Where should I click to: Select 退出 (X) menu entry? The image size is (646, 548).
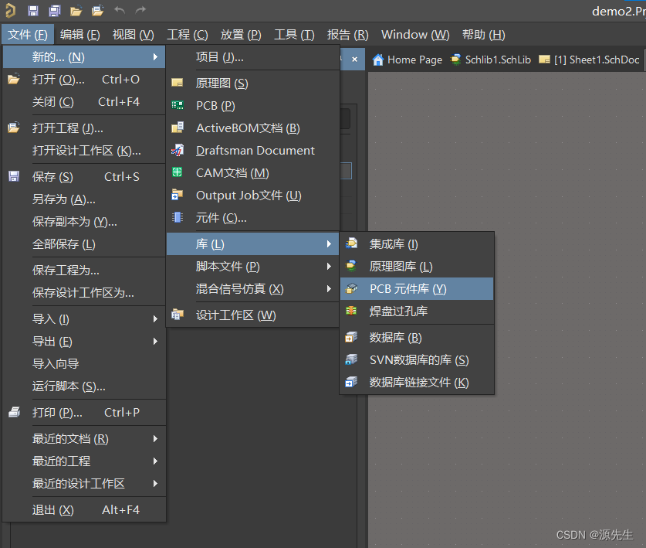tap(84, 509)
